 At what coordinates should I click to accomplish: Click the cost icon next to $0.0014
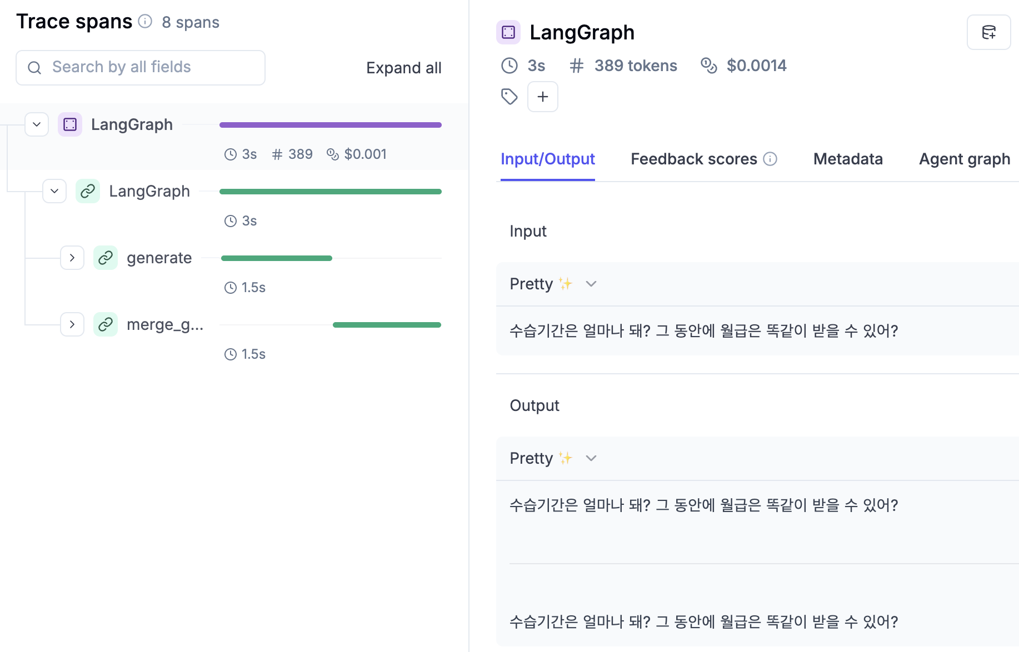(x=709, y=66)
